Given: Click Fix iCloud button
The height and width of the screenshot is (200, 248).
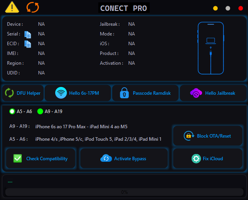Looking at the screenshot, I should click(208, 158).
